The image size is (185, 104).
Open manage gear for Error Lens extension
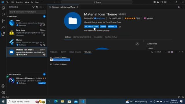coord(44,35)
